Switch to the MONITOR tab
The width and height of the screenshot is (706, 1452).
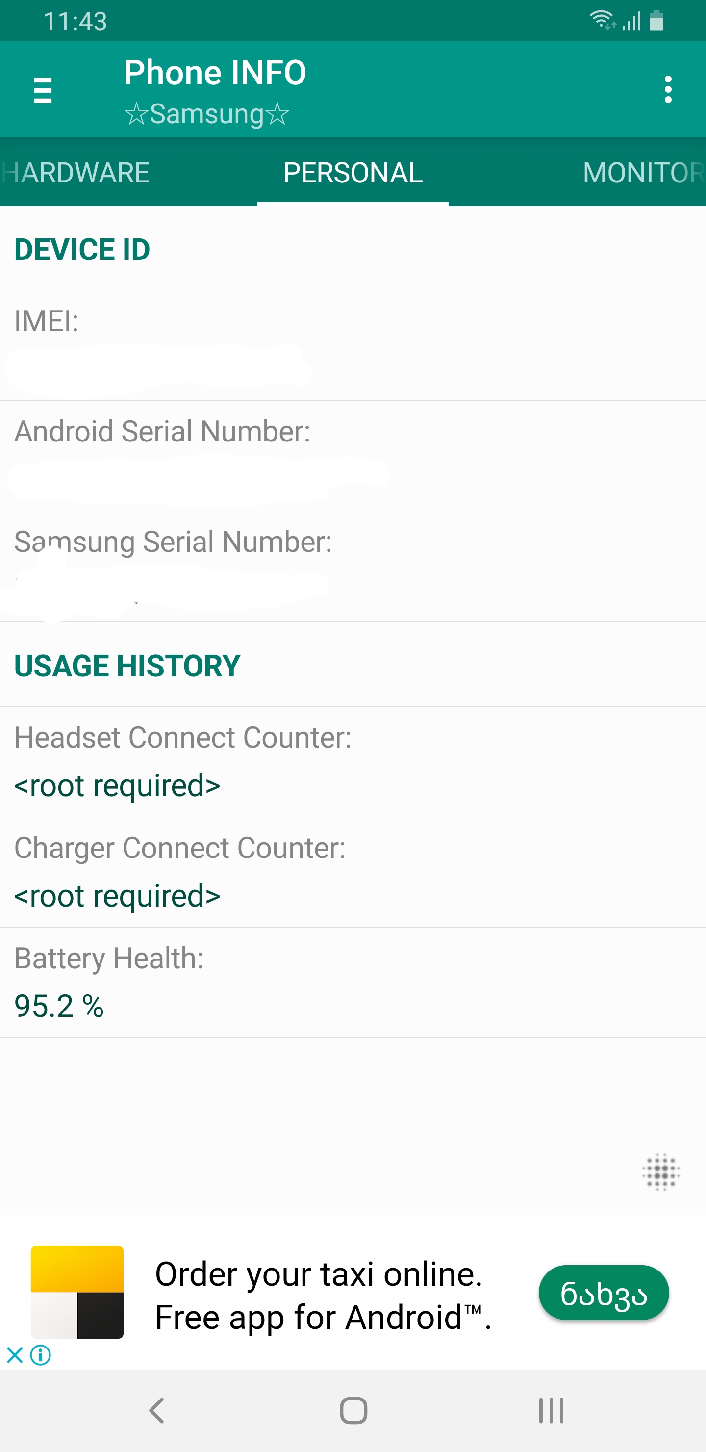642,173
